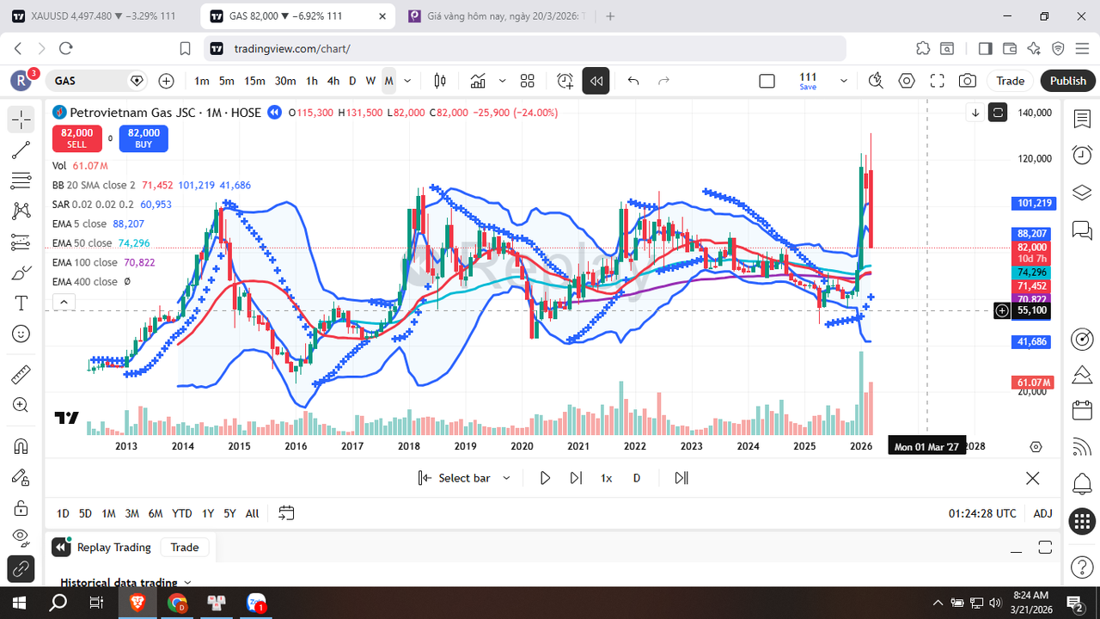Select the brush drawing tool

click(x=21, y=273)
